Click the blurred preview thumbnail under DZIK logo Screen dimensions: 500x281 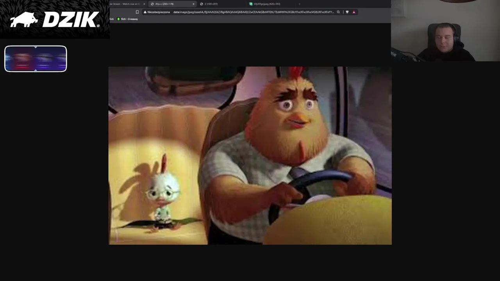[x=36, y=59]
